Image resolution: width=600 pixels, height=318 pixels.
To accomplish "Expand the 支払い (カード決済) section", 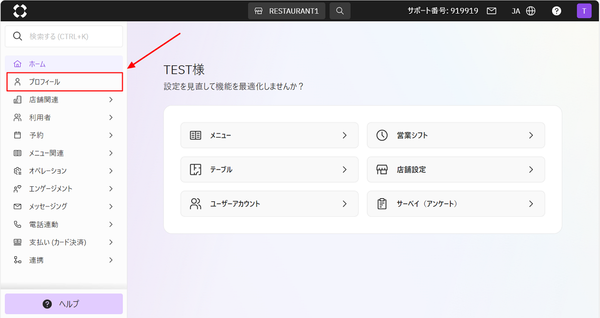I will [64, 242].
